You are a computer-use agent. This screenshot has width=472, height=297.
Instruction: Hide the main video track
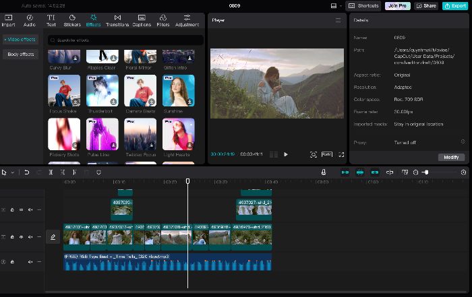(22, 237)
